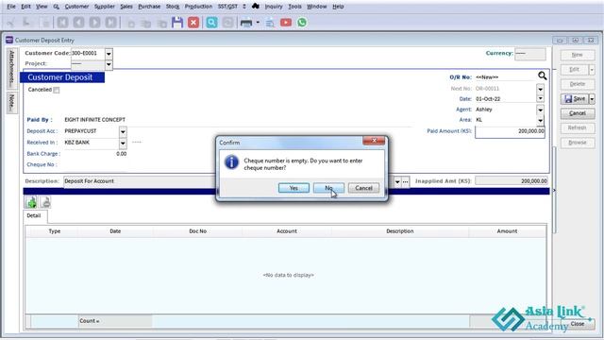Open the Help menu
Screen dimensions: 604x340
pyautogui.click(x=338, y=7)
